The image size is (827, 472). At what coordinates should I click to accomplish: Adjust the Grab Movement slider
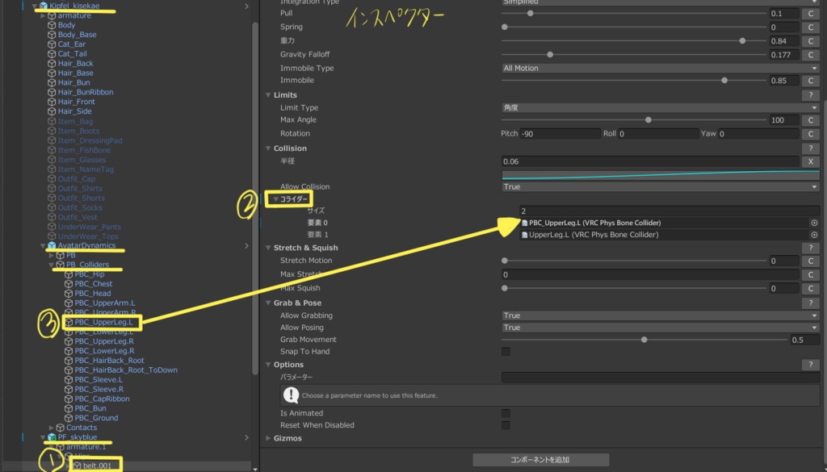point(644,340)
